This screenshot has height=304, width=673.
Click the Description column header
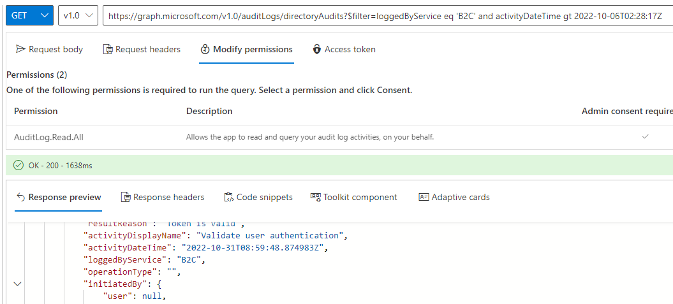209,111
